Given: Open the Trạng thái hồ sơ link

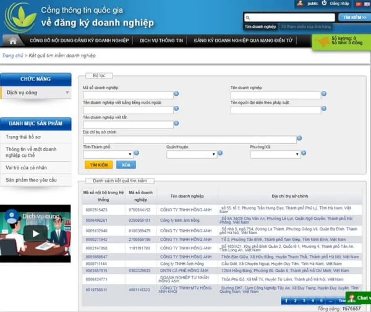Looking at the screenshot, I should coord(23,137).
